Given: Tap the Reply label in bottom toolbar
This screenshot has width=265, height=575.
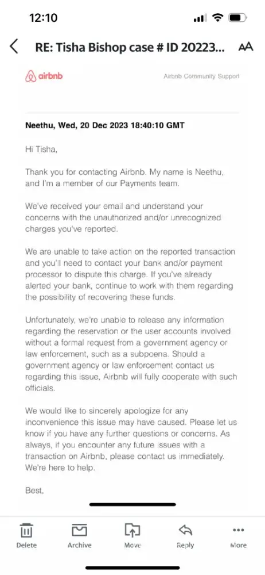Looking at the screenshot, I should (185, 545).
